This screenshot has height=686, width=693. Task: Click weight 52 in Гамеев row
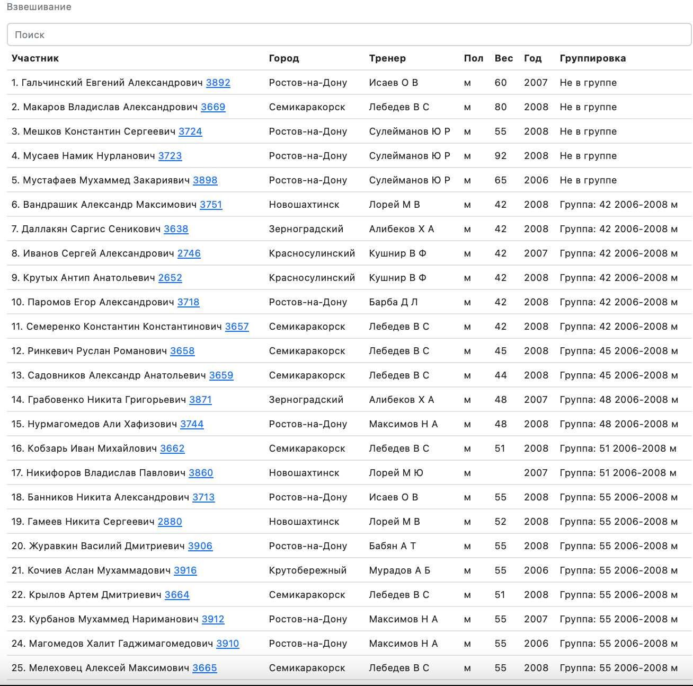coord(501,522)
